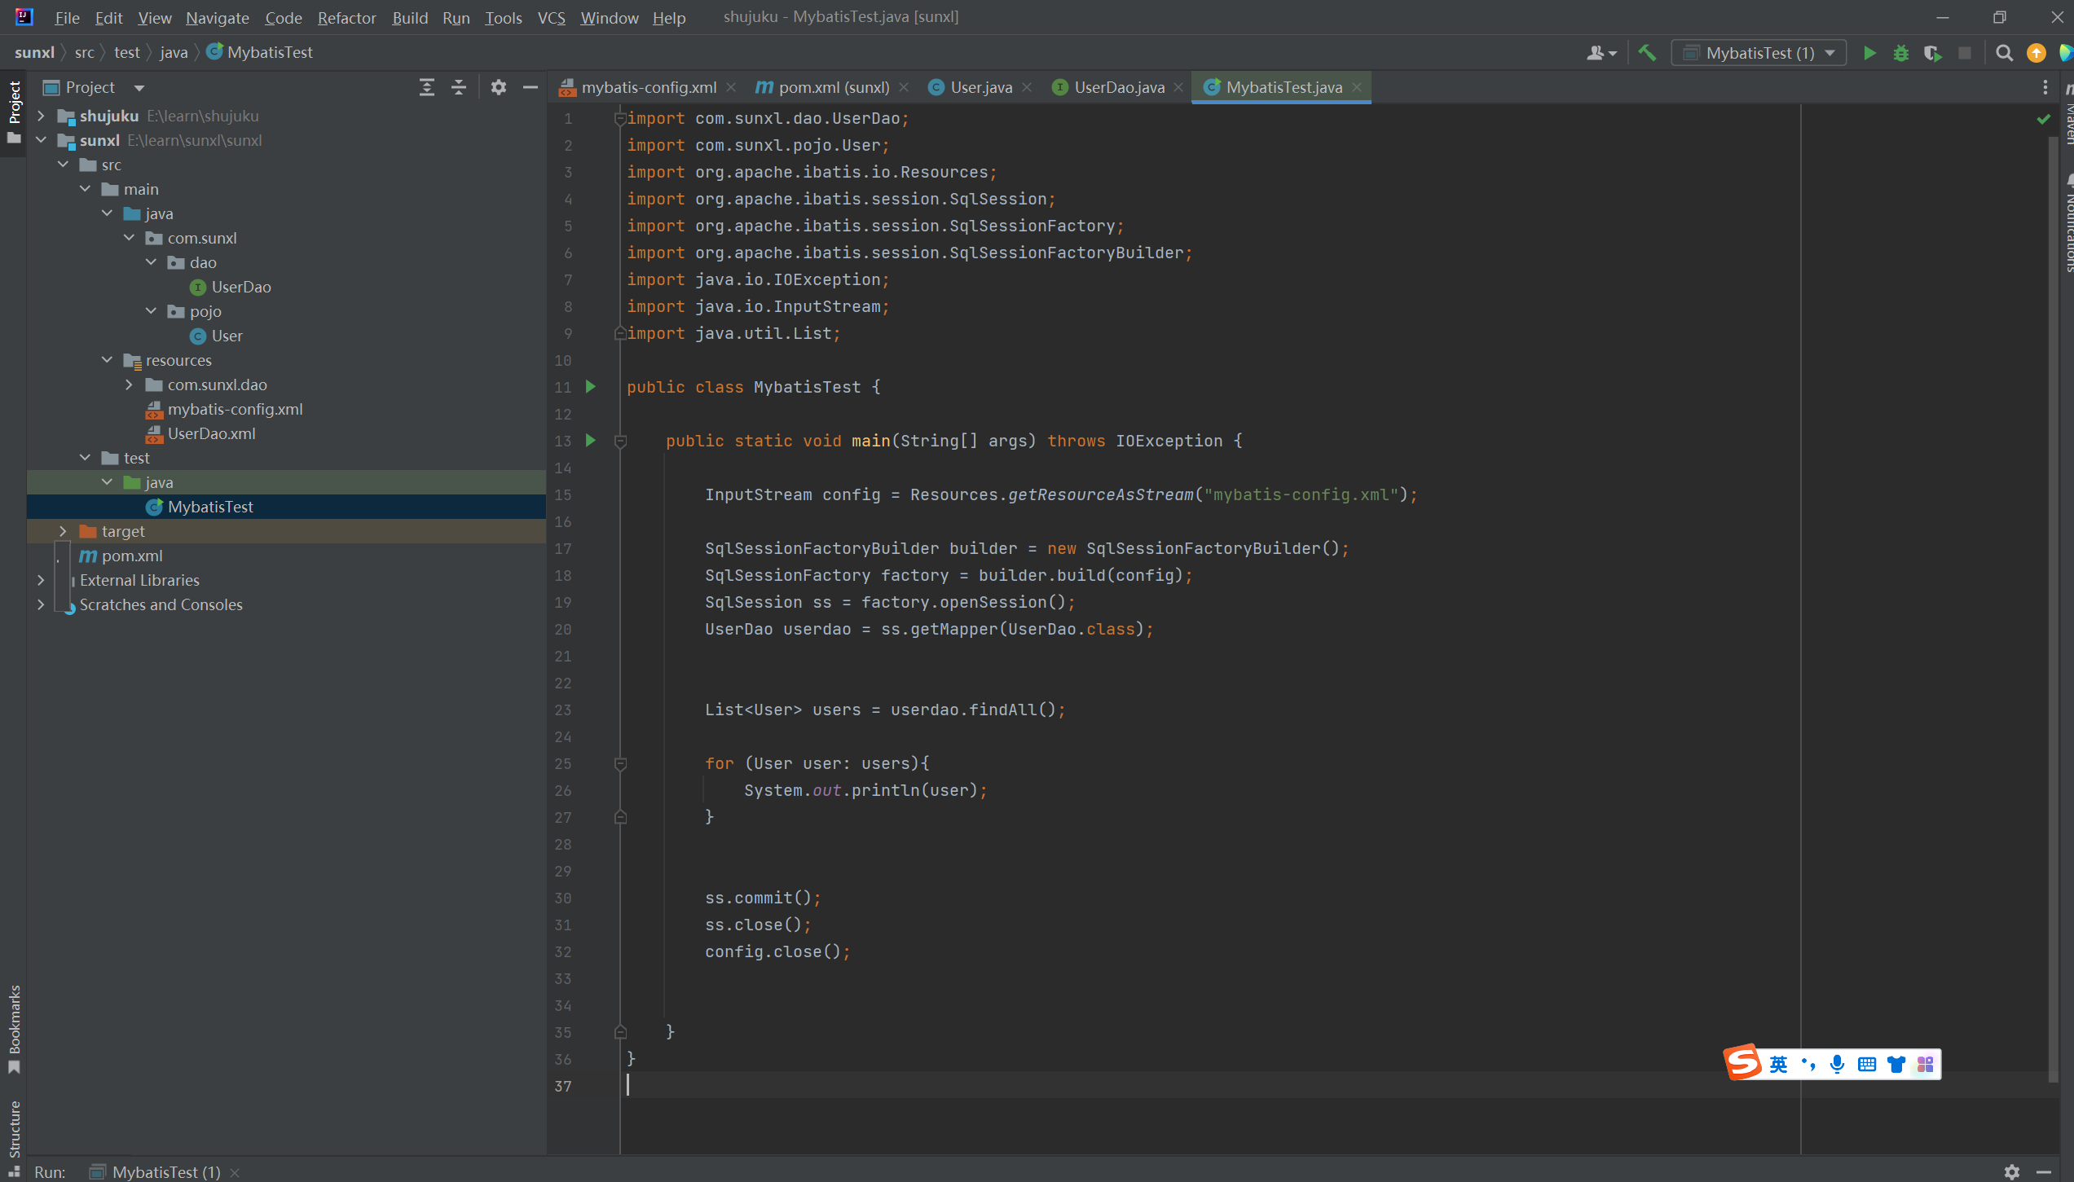The image size is (2074, 1182).
Task: Select UserDao.xml in project tree
Action: pyautogui.click(x=211, y=433)
